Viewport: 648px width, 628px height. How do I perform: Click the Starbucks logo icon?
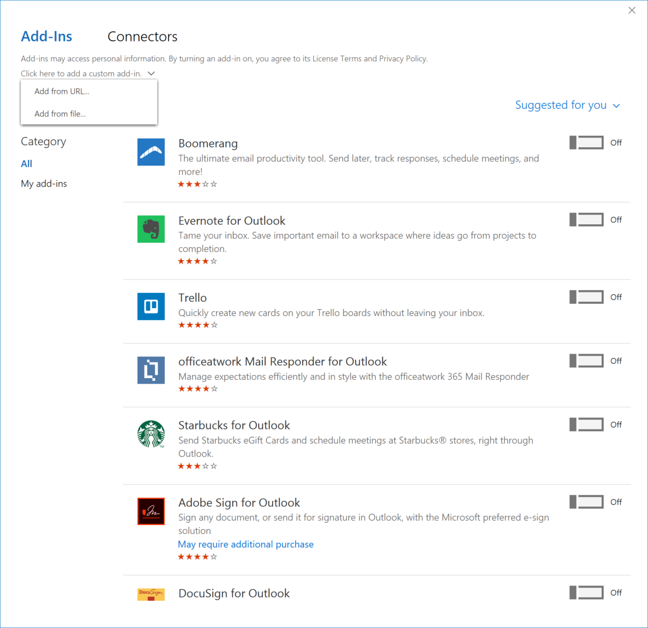(x=151, y=434)
